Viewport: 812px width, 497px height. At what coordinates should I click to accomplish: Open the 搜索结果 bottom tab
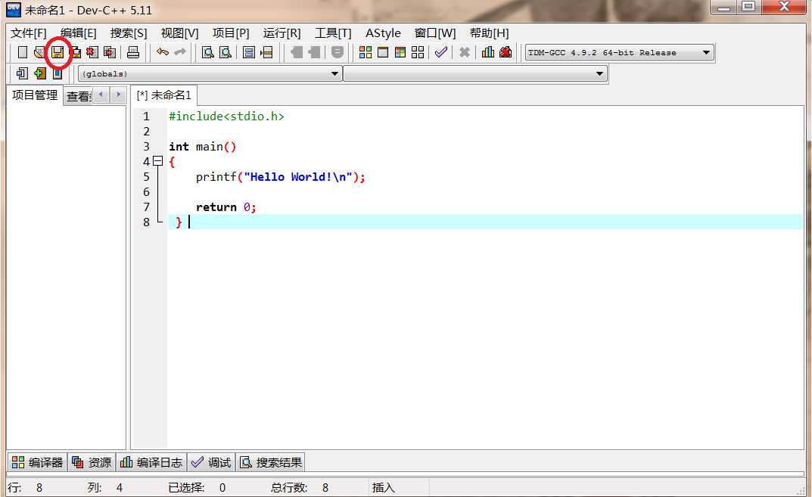[x=270, y=462]
